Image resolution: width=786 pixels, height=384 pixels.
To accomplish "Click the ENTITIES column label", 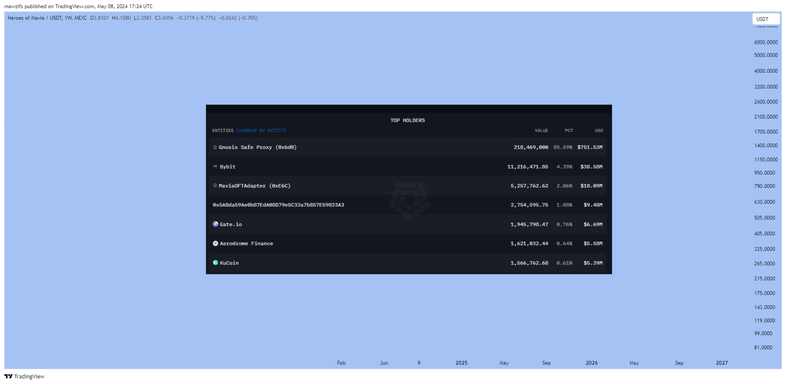I will click(223, 131).
